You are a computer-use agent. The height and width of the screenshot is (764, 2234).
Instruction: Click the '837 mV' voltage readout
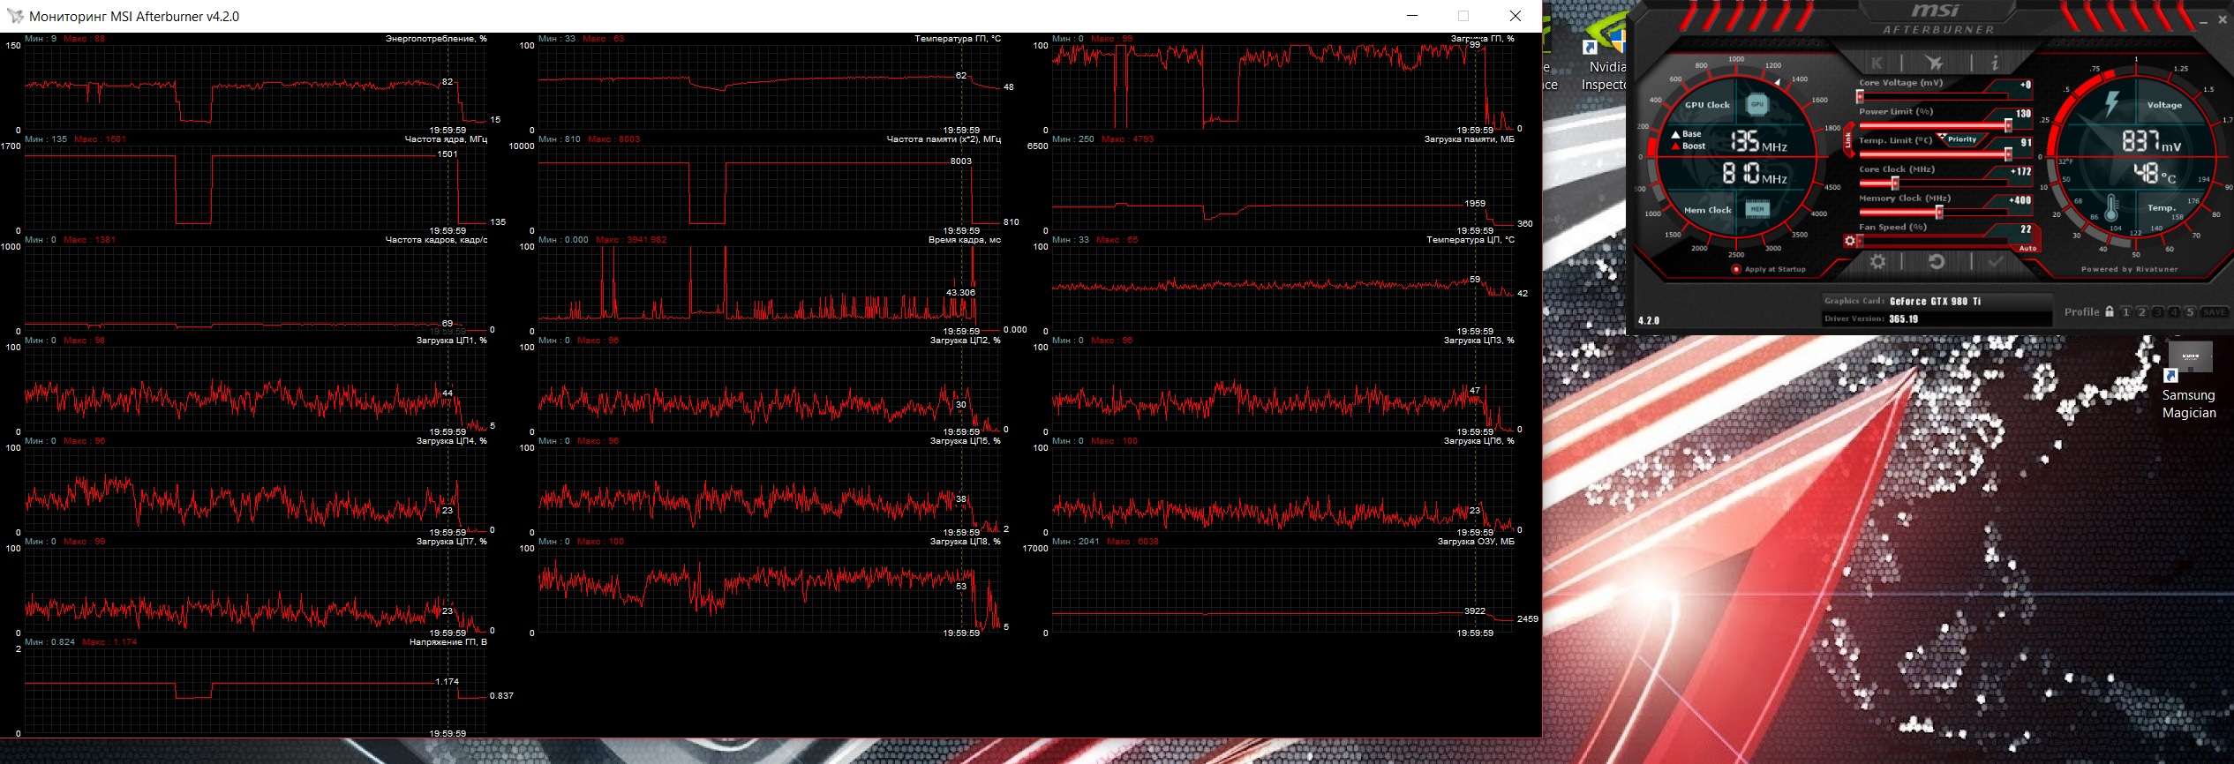click(2151, 141)
